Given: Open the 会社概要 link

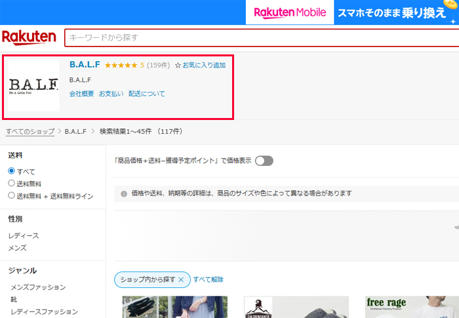Looking at the screenshot, I should coord(82,94).
